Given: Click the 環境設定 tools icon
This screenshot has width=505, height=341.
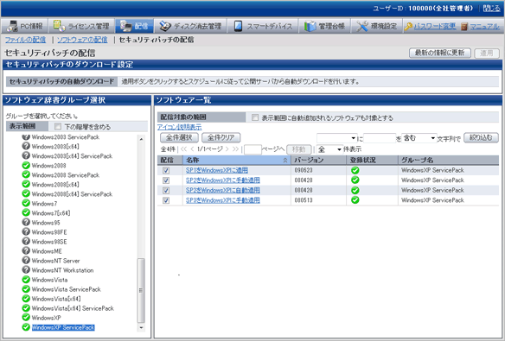Looking at the screenshot, I should pyautogui.click(x=362, y=26).
